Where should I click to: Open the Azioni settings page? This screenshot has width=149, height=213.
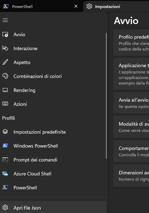point(53,104)
